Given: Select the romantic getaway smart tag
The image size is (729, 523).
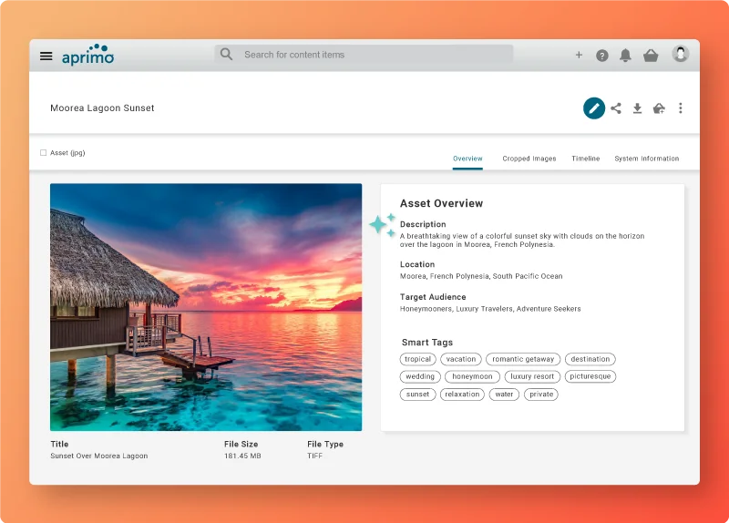Looking at the screenshot, I should [x=523, y=359].
